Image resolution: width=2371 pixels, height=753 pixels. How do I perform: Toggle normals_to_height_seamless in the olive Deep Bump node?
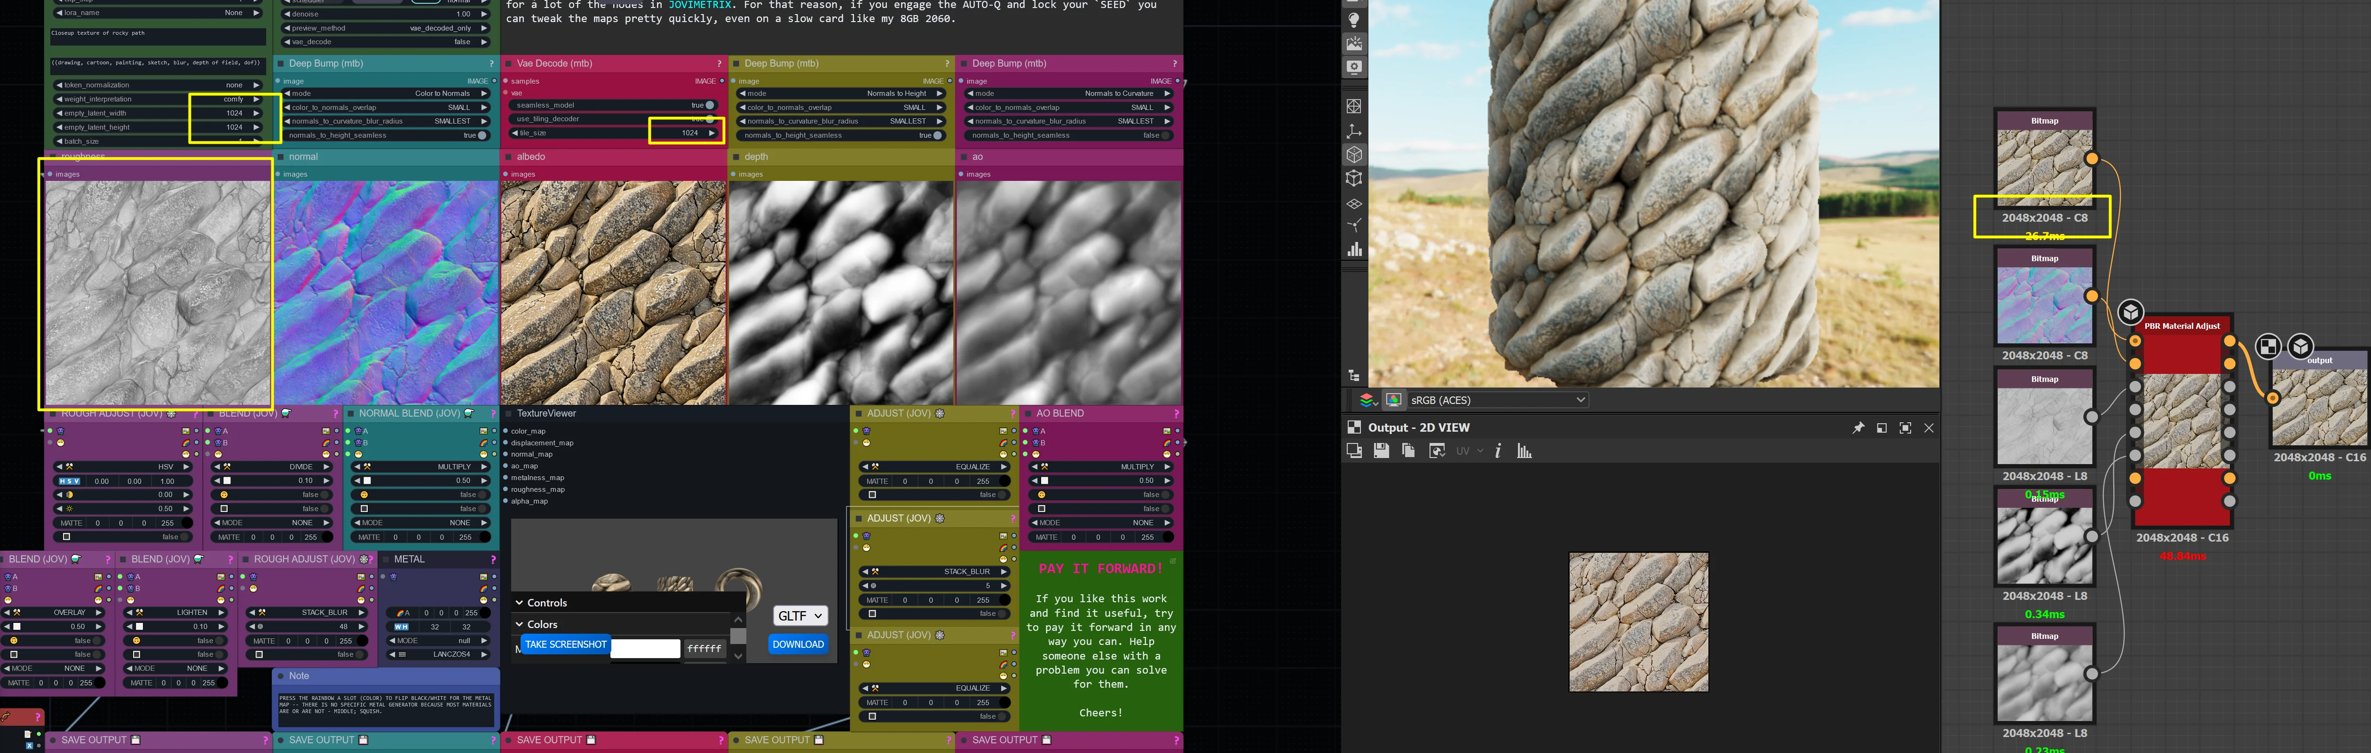pyautogui.click(x=937, y=135)
